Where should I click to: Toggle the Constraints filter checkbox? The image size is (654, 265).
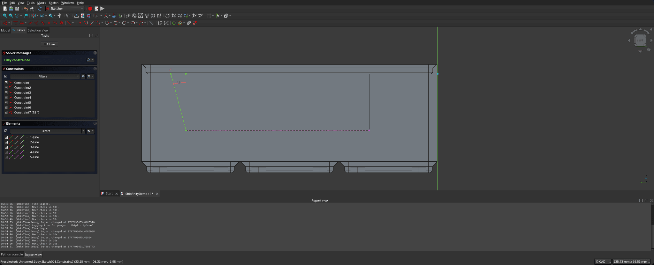6,76
